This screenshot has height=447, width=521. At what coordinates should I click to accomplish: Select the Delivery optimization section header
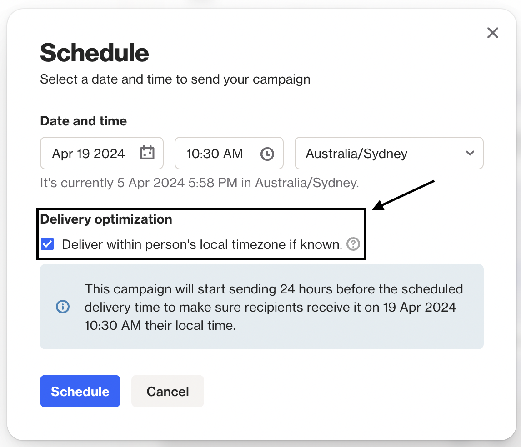[106, 219]
